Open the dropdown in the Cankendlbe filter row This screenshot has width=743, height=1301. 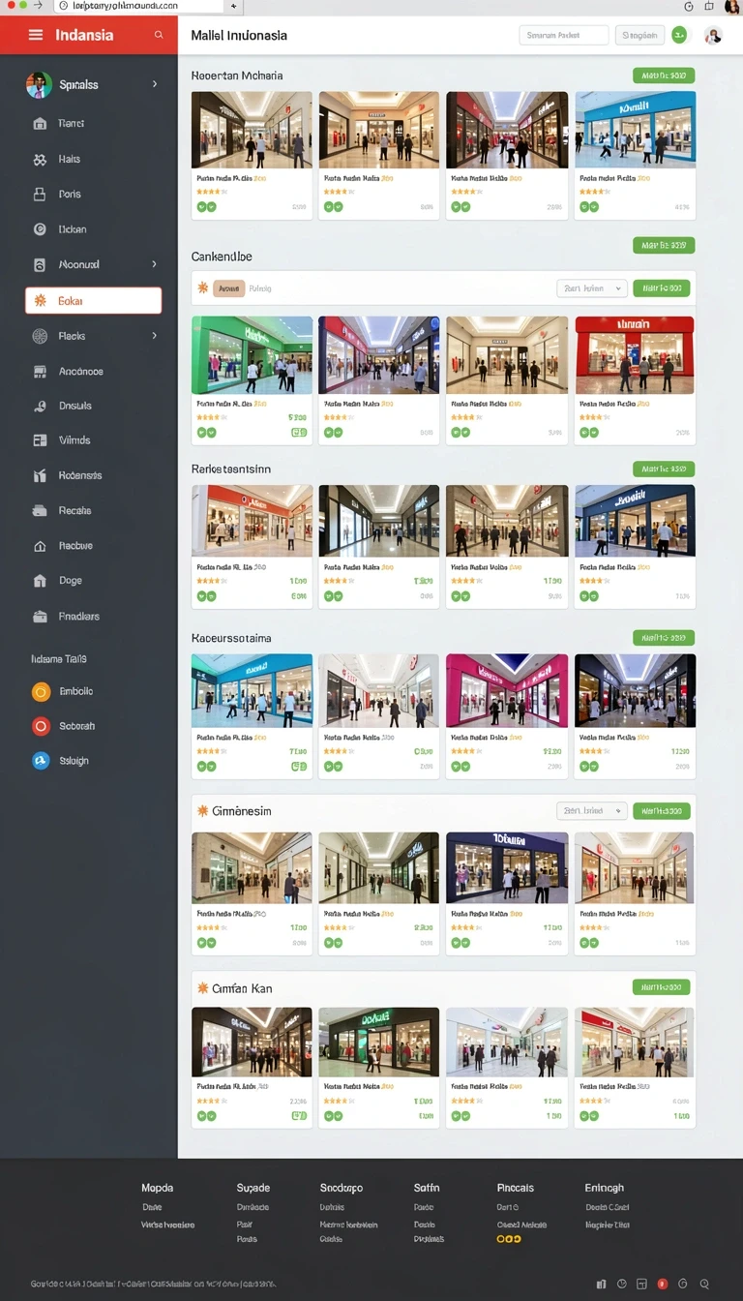tap(592, 287)
